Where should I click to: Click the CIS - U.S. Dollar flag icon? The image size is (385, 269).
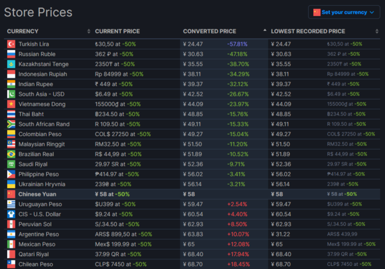coord(11,214)
